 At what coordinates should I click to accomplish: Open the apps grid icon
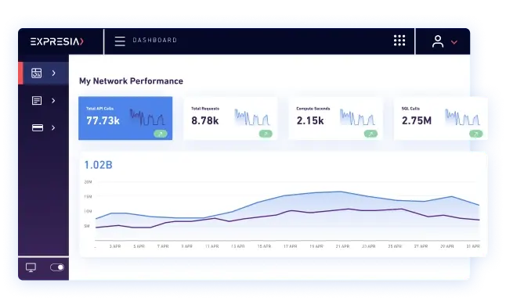click(399, 41)
